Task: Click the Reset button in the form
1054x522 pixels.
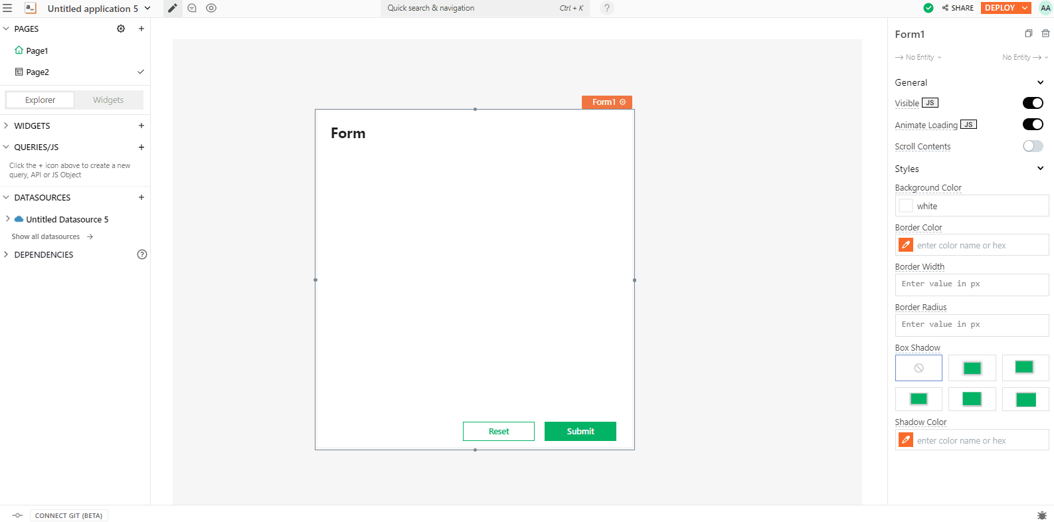Action: pyautogui.click(x=498, y=431)
